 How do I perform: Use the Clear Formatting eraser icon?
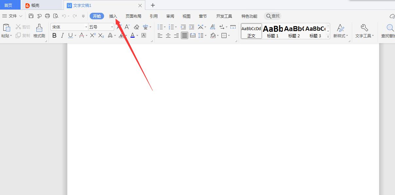pyautogui.click(x=136, y=27)
